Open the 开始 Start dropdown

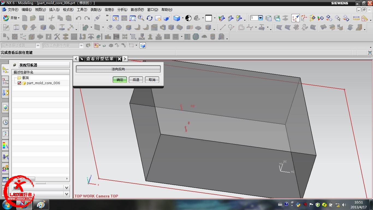tap(11, 18)
